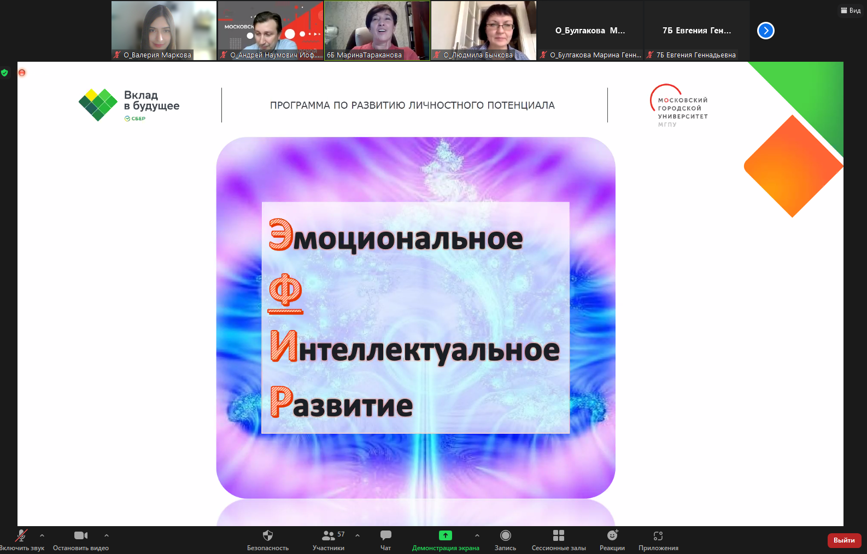This screenshot has height=554, width=867.
Task: Click red recording indicator dot
Action: [22, 72]
